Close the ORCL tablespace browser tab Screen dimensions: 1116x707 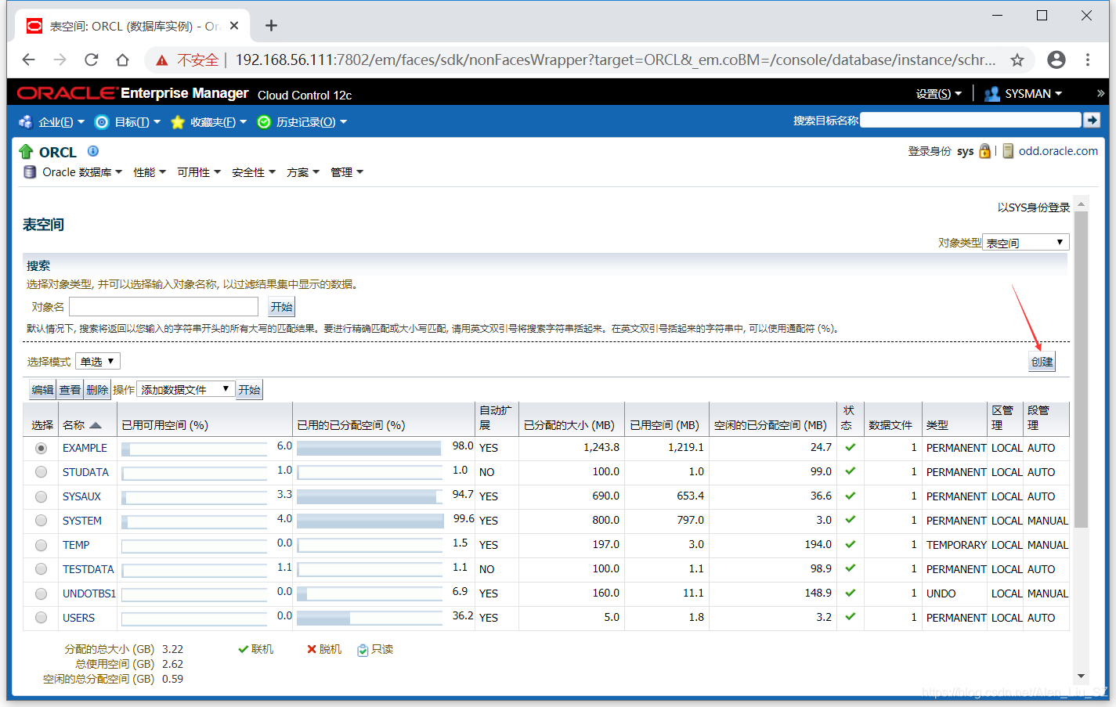point(234,26)
